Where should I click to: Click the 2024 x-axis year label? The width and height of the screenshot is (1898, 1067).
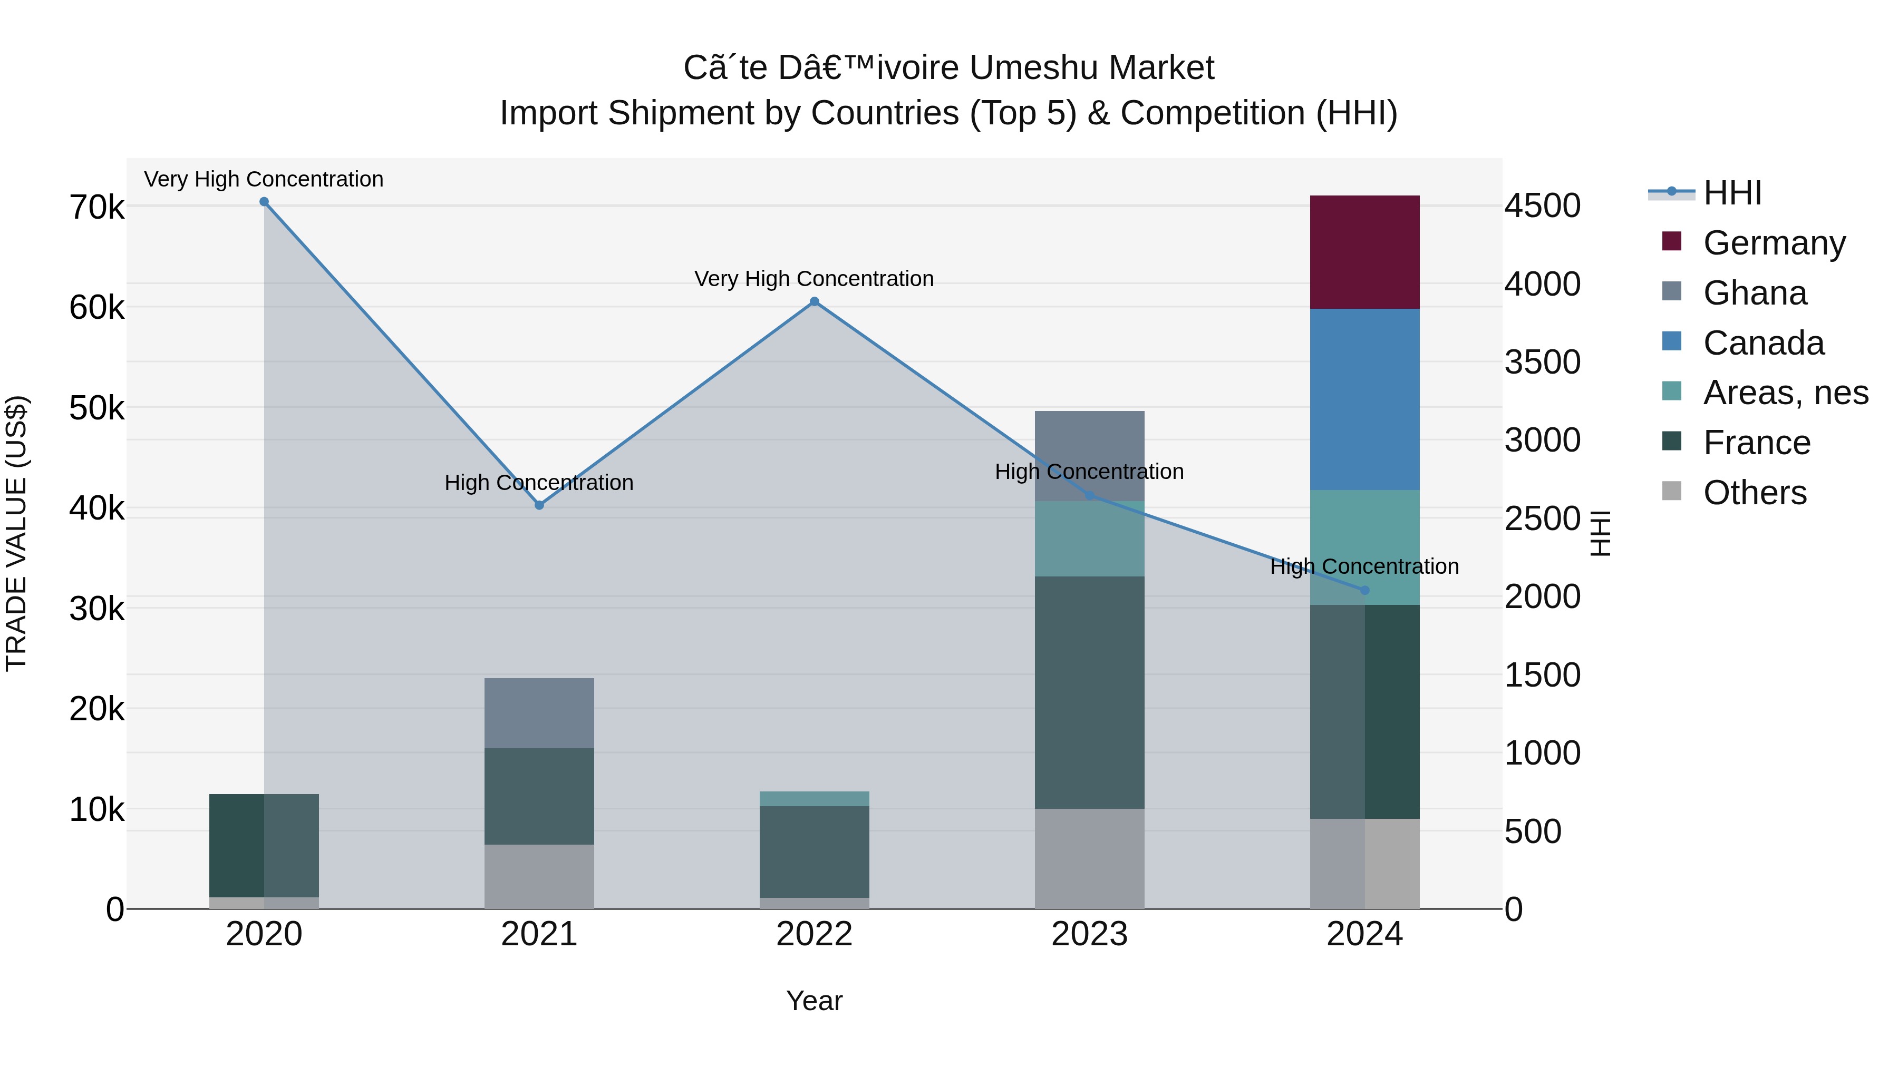[1364, 934]
